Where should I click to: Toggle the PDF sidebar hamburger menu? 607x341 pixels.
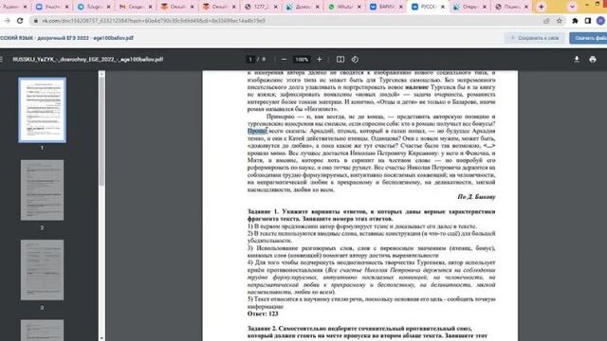(2, 59)
